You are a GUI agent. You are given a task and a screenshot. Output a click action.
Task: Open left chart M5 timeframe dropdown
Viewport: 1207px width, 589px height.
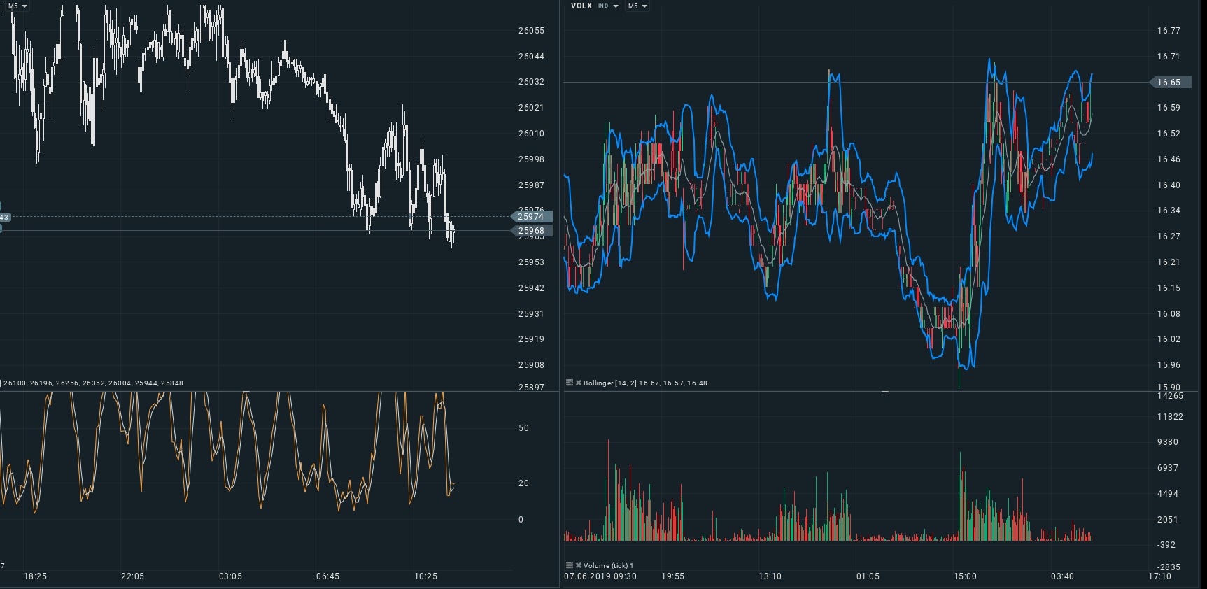tap(17, 6)
